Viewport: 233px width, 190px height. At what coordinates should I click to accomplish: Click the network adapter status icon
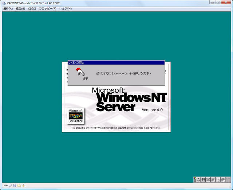(24, 185)
